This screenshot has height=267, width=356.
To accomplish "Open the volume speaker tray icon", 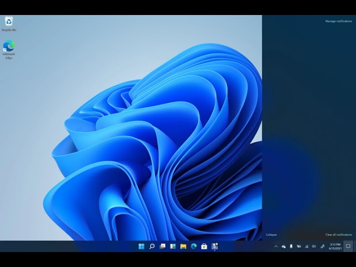I will click(x=314, y=246).
